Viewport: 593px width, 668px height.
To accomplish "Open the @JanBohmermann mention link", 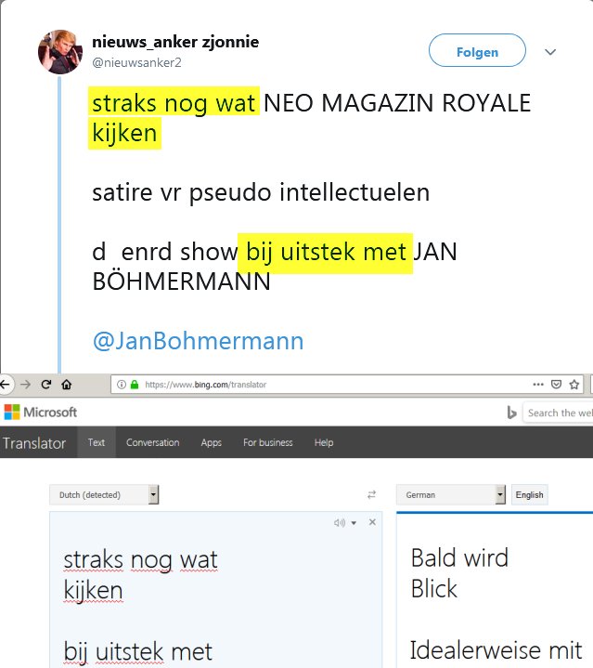I will pyautogui.click(x=199, y=341).
